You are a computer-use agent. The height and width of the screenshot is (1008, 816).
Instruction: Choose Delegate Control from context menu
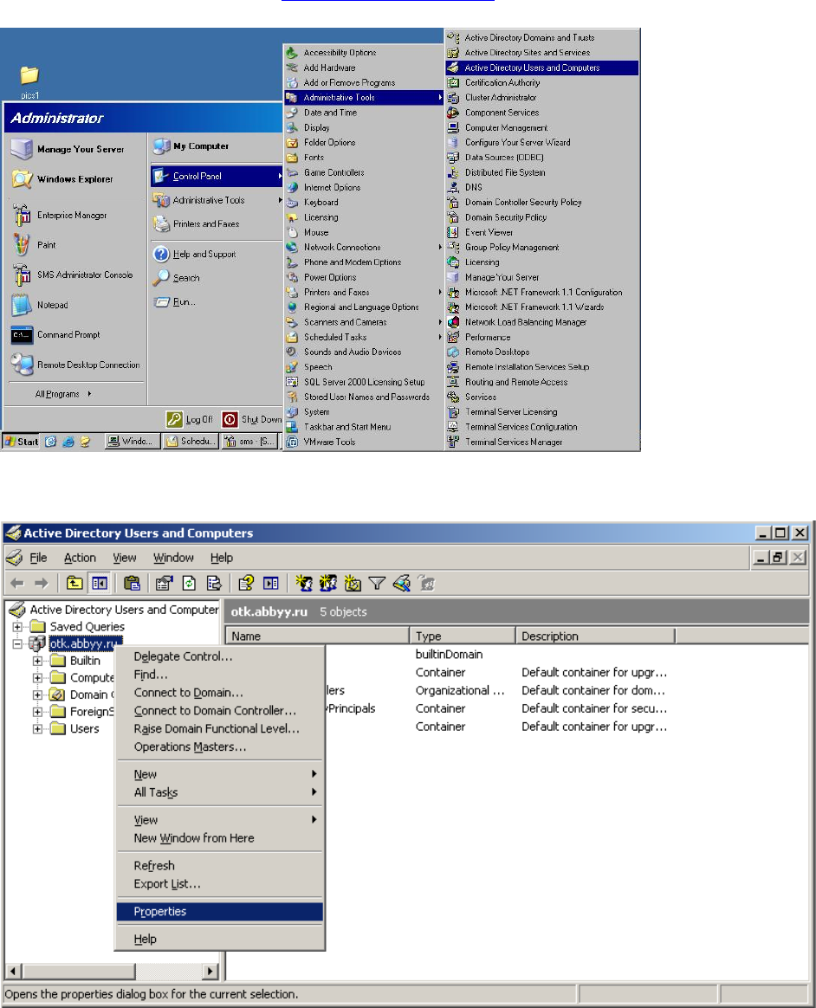220,656
